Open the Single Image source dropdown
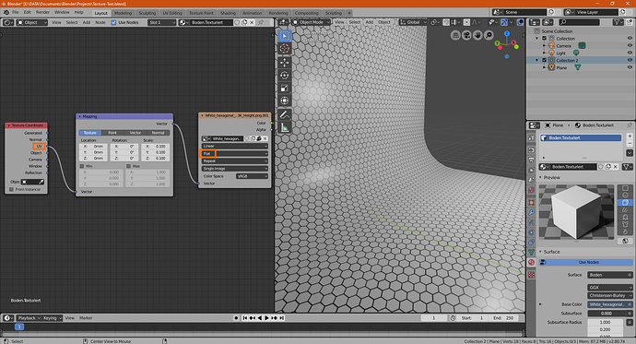Screen dimensions: 636x344 (234, 169)
